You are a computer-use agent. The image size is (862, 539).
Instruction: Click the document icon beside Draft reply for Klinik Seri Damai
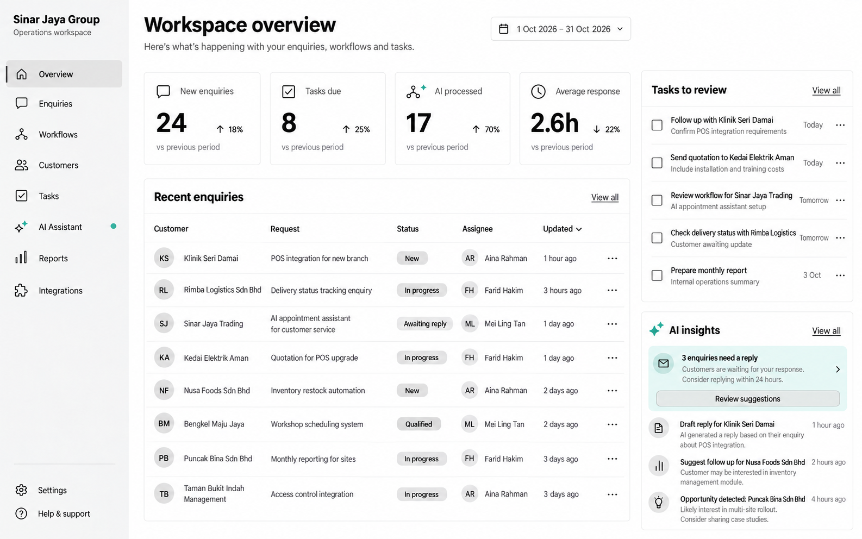[x=659, y=428]
